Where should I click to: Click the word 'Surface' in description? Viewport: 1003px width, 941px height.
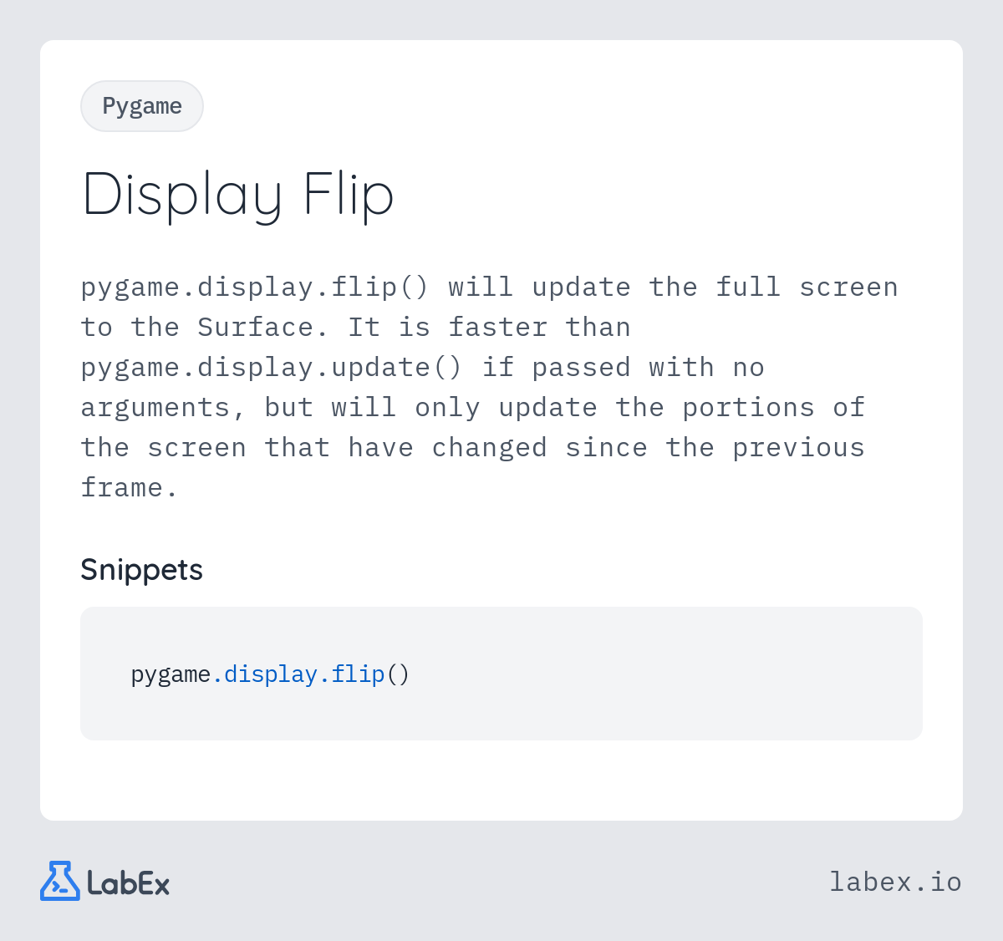coord(255,327)
